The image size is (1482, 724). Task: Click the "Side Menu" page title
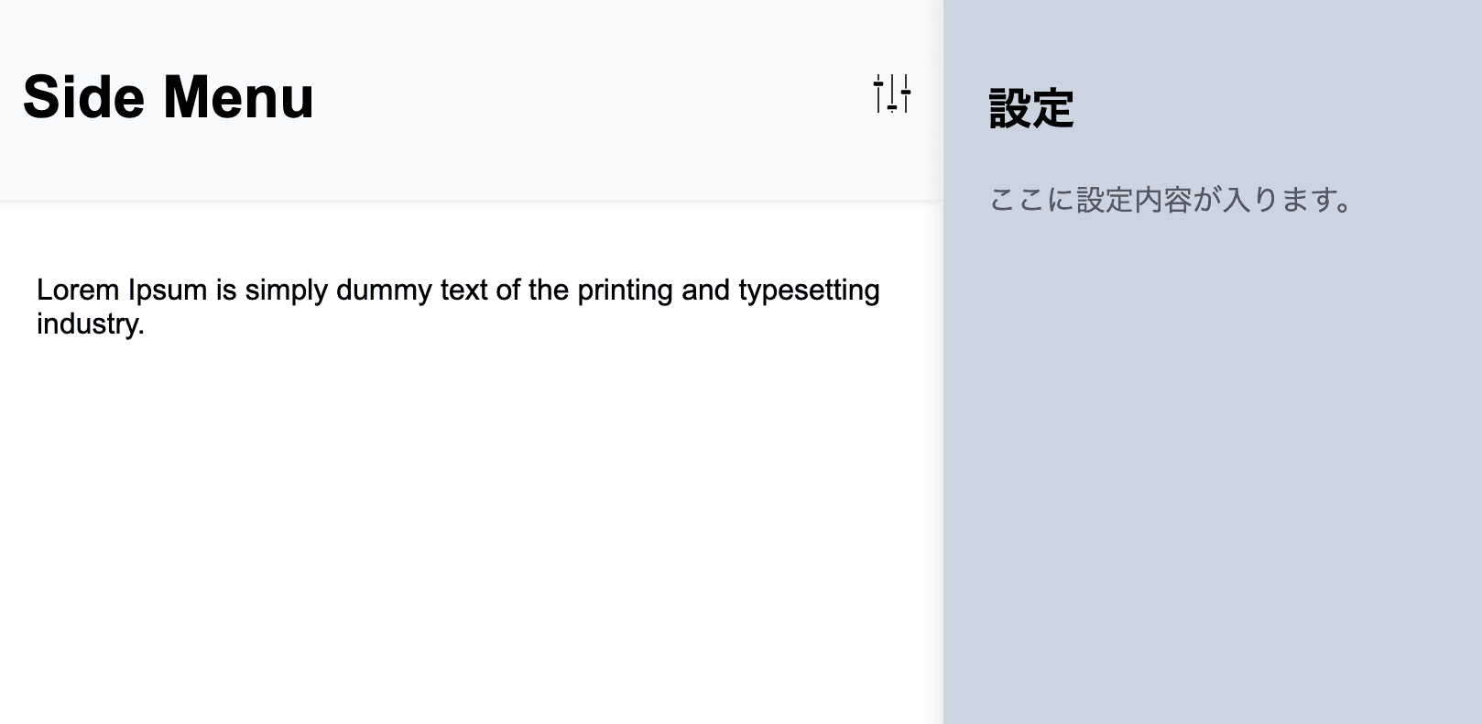(x=169, y=97)
